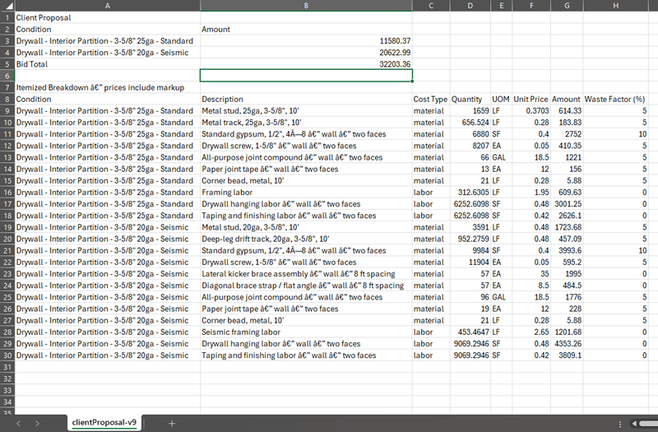Select the 'Cost Type' header cell
Viewport: 658px width, 432px height.
point(431,99)
